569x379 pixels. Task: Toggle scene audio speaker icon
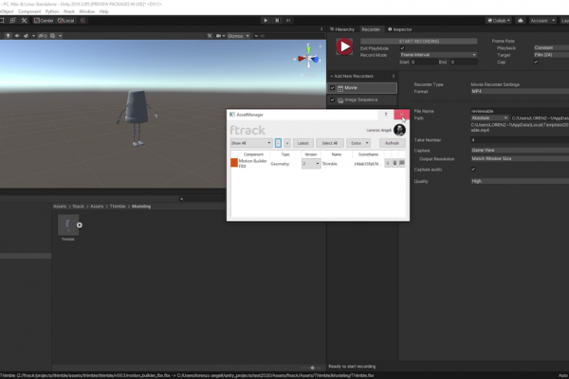tap(17, 36)
